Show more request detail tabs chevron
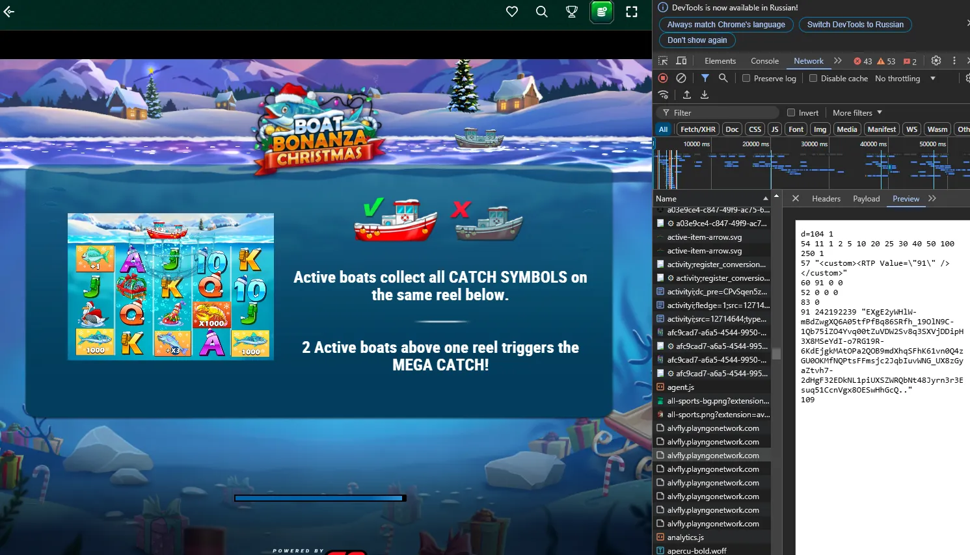The height and width of the screenshot is (555, 970). pos(932,198)
